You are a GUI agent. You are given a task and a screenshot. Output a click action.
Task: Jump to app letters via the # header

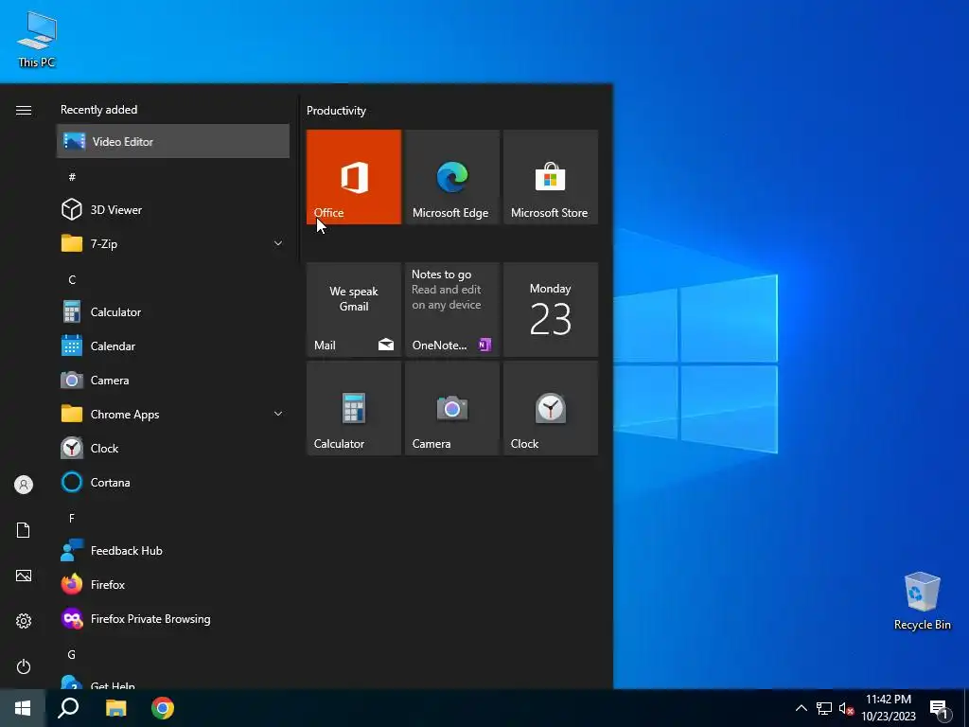click(72, 177)
